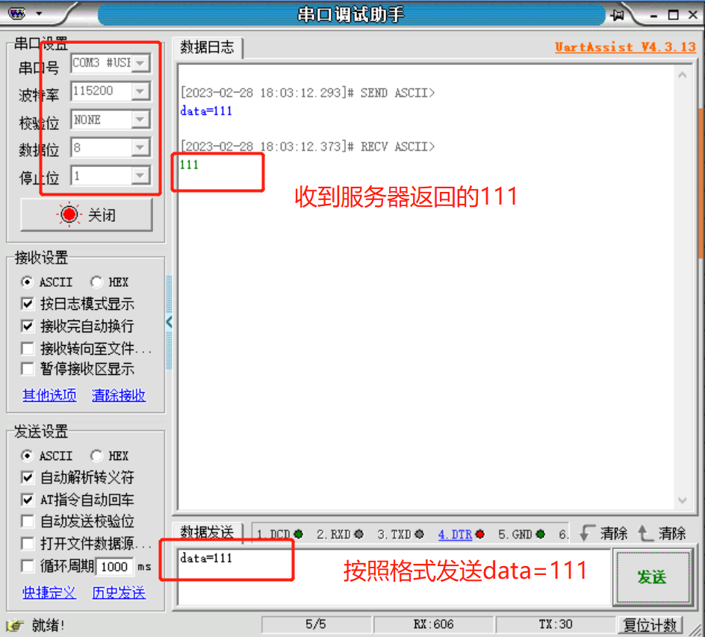Open the UartAssist V4.3.13 link
The height and width of the screenshot is (637, 705).
[625, 47]
